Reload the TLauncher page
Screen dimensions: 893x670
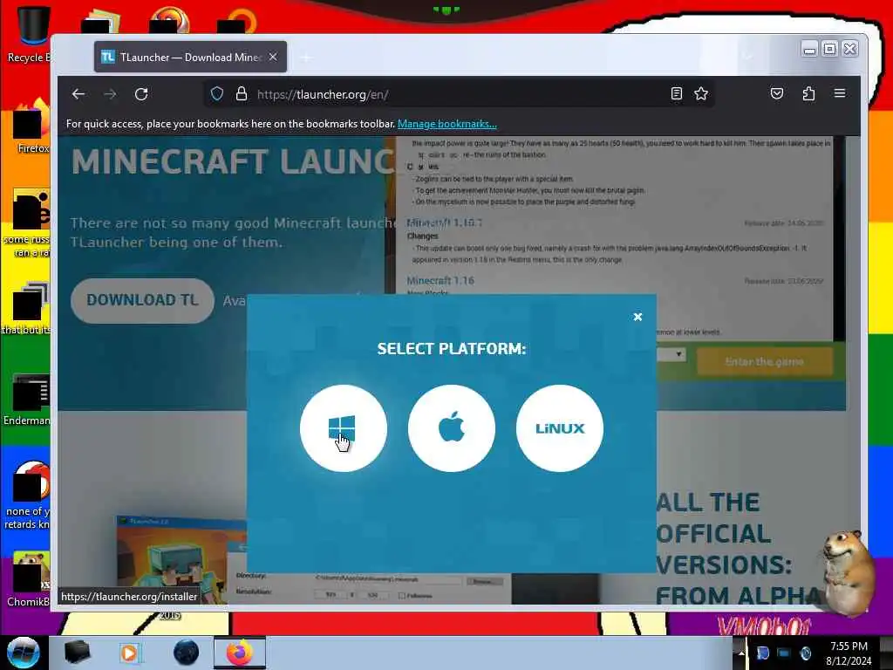[141, 94]
